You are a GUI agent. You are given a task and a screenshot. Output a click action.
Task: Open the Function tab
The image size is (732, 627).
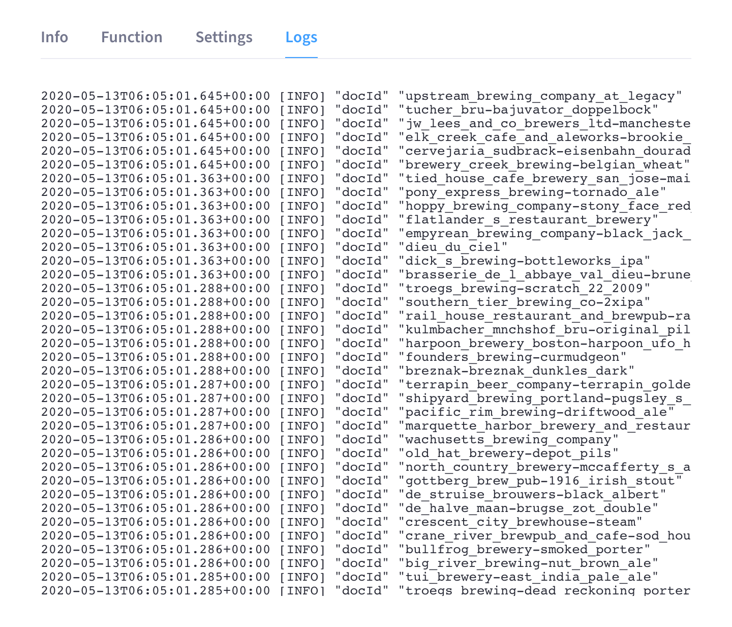132,37
